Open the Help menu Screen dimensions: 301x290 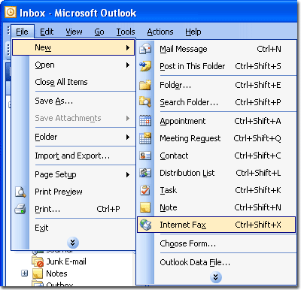(193, 32)
